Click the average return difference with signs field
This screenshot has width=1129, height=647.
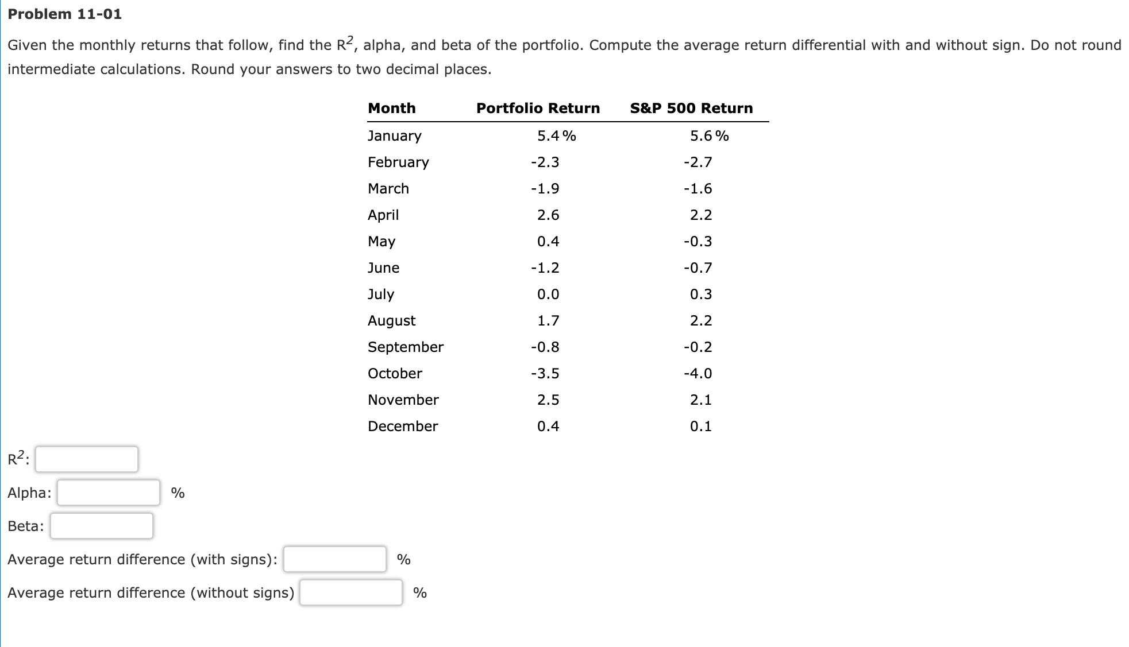(334, 558)
